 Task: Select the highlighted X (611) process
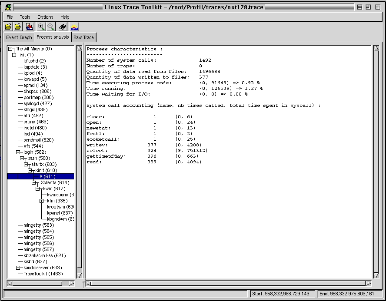(40, 177)
